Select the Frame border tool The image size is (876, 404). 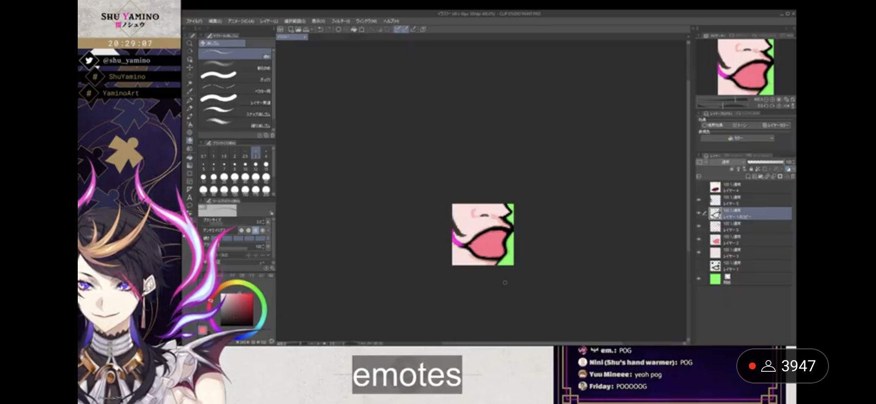190,181
